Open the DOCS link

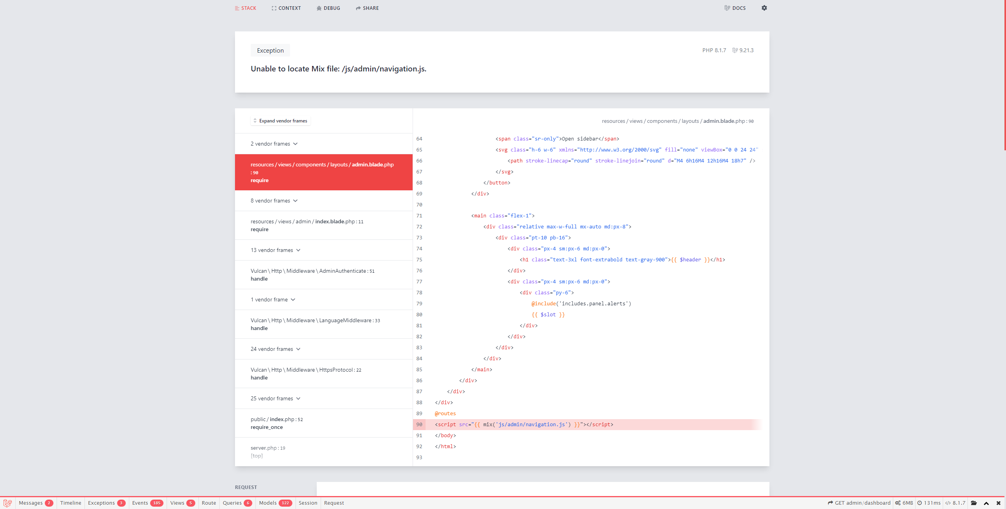pos(735,8)
